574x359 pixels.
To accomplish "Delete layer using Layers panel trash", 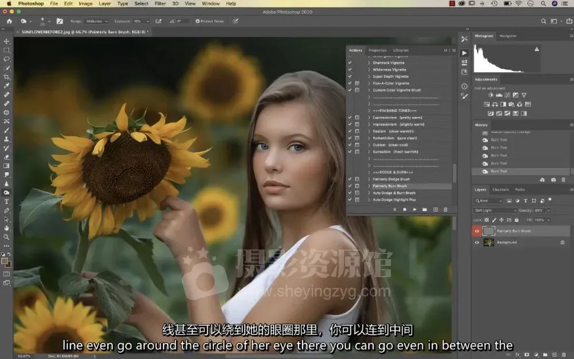I will [564, 354].
